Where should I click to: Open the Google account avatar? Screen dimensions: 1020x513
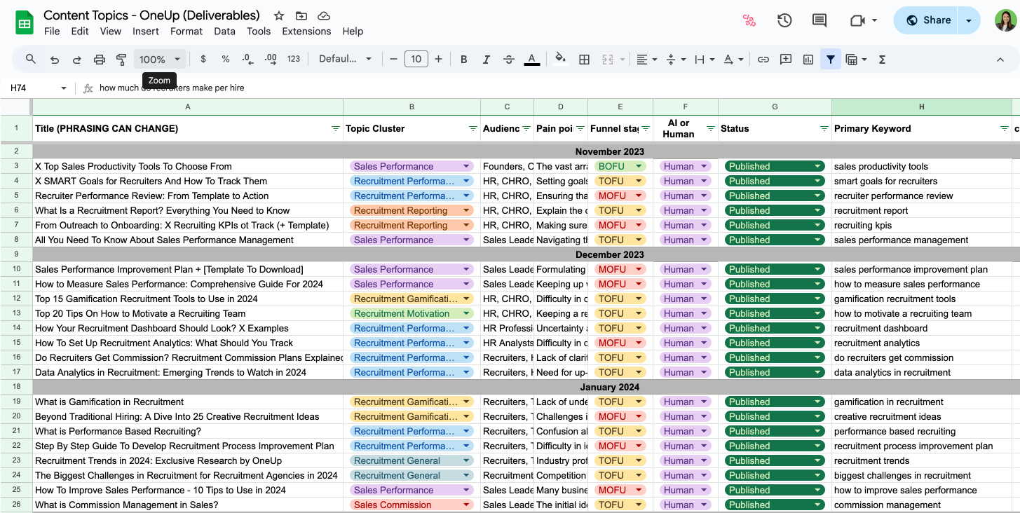point(1005,20)
